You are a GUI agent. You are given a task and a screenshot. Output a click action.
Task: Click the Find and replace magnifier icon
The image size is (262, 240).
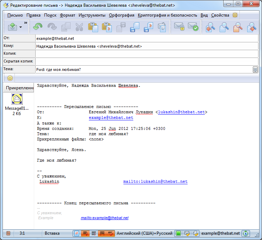238,27
